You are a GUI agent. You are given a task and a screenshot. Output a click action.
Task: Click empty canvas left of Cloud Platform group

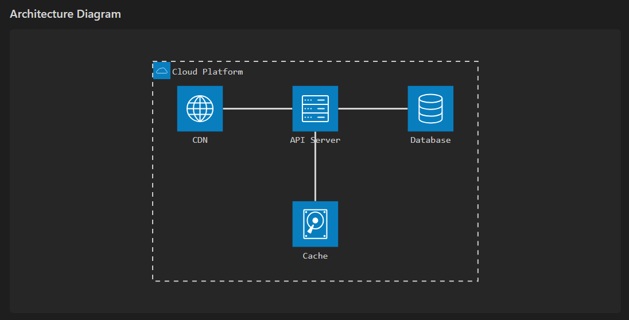coord(80,172)
